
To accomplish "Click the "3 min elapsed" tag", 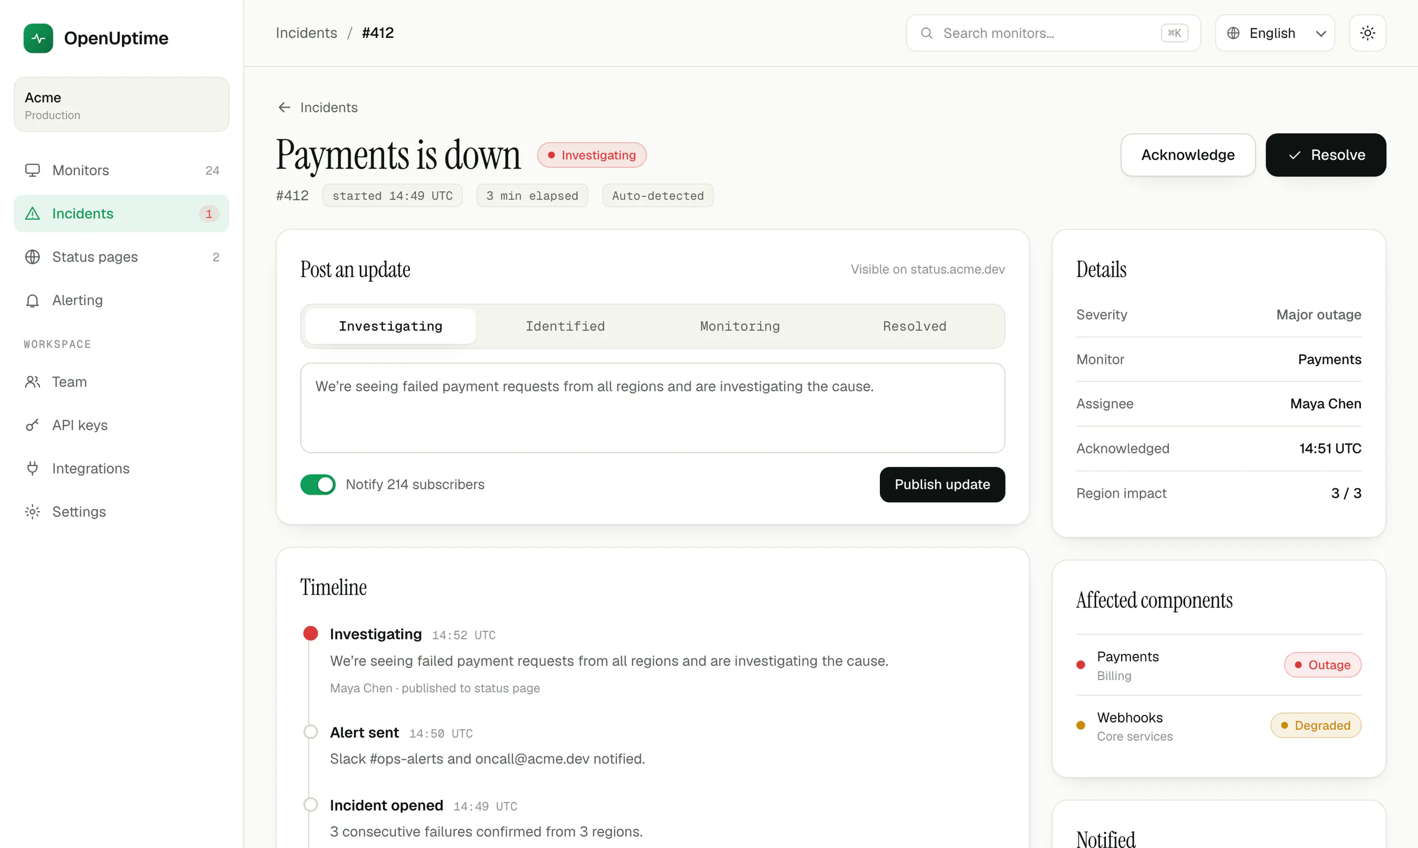I will click(x=531, y=195).
